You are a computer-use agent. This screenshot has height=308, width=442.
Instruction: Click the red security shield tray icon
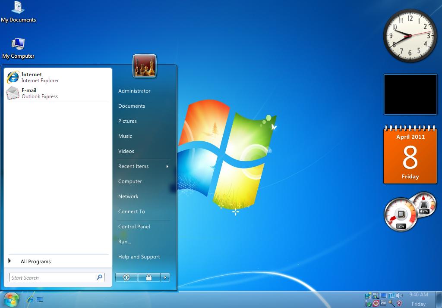[x=399, y=303]
